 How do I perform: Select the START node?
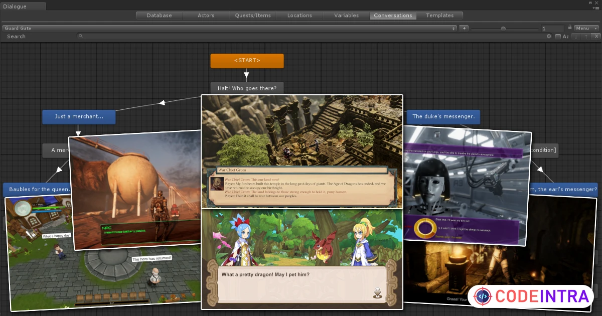click(x=247, y=61)
